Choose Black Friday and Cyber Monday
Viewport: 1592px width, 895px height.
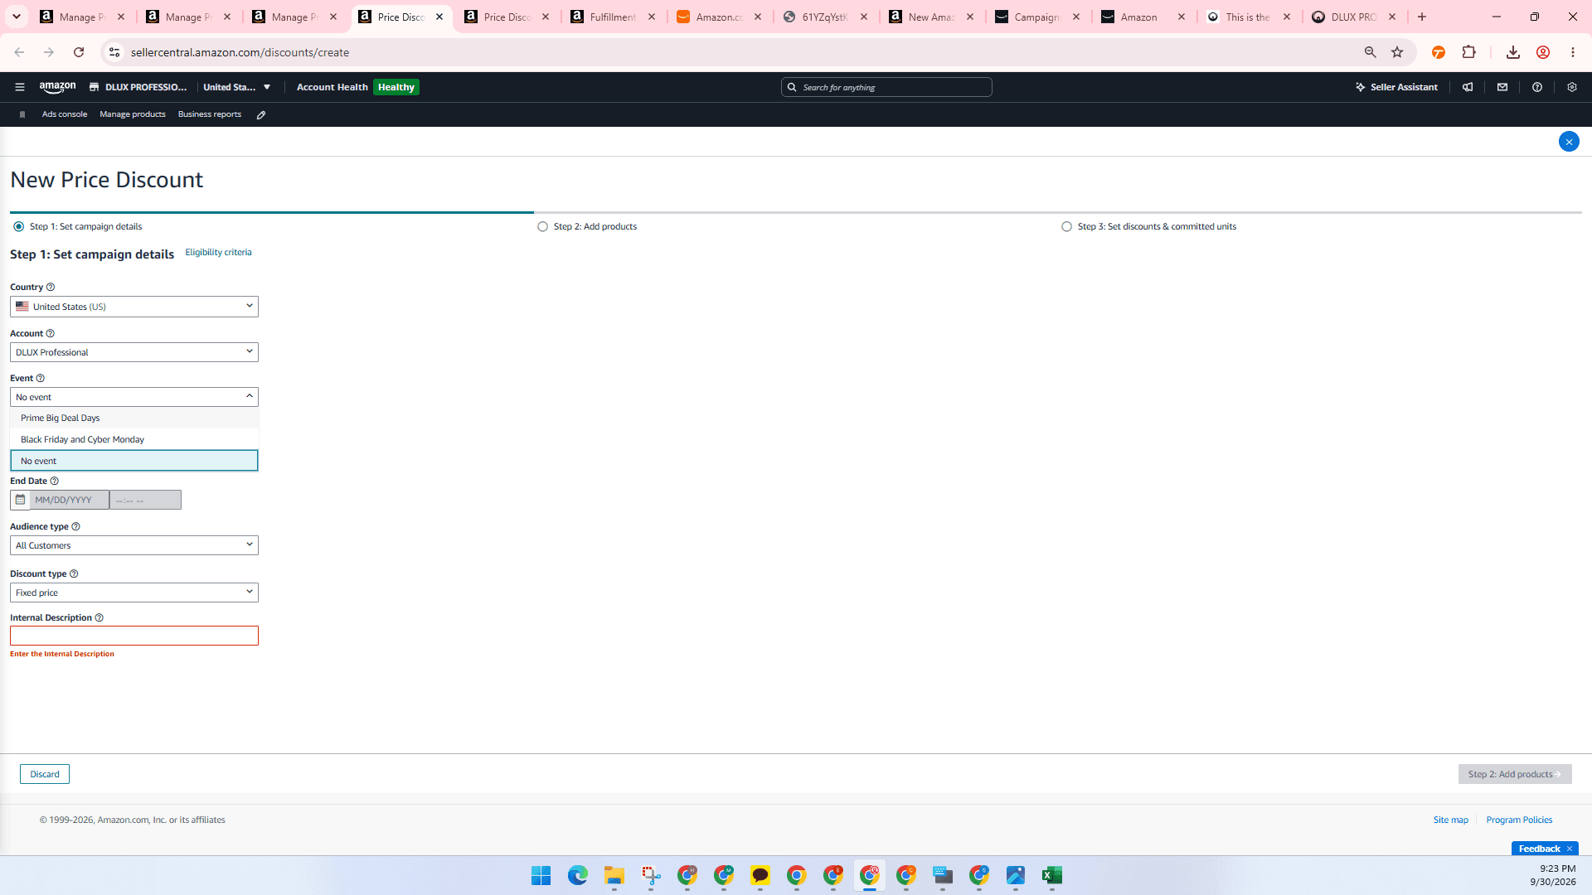pos(134,439)
